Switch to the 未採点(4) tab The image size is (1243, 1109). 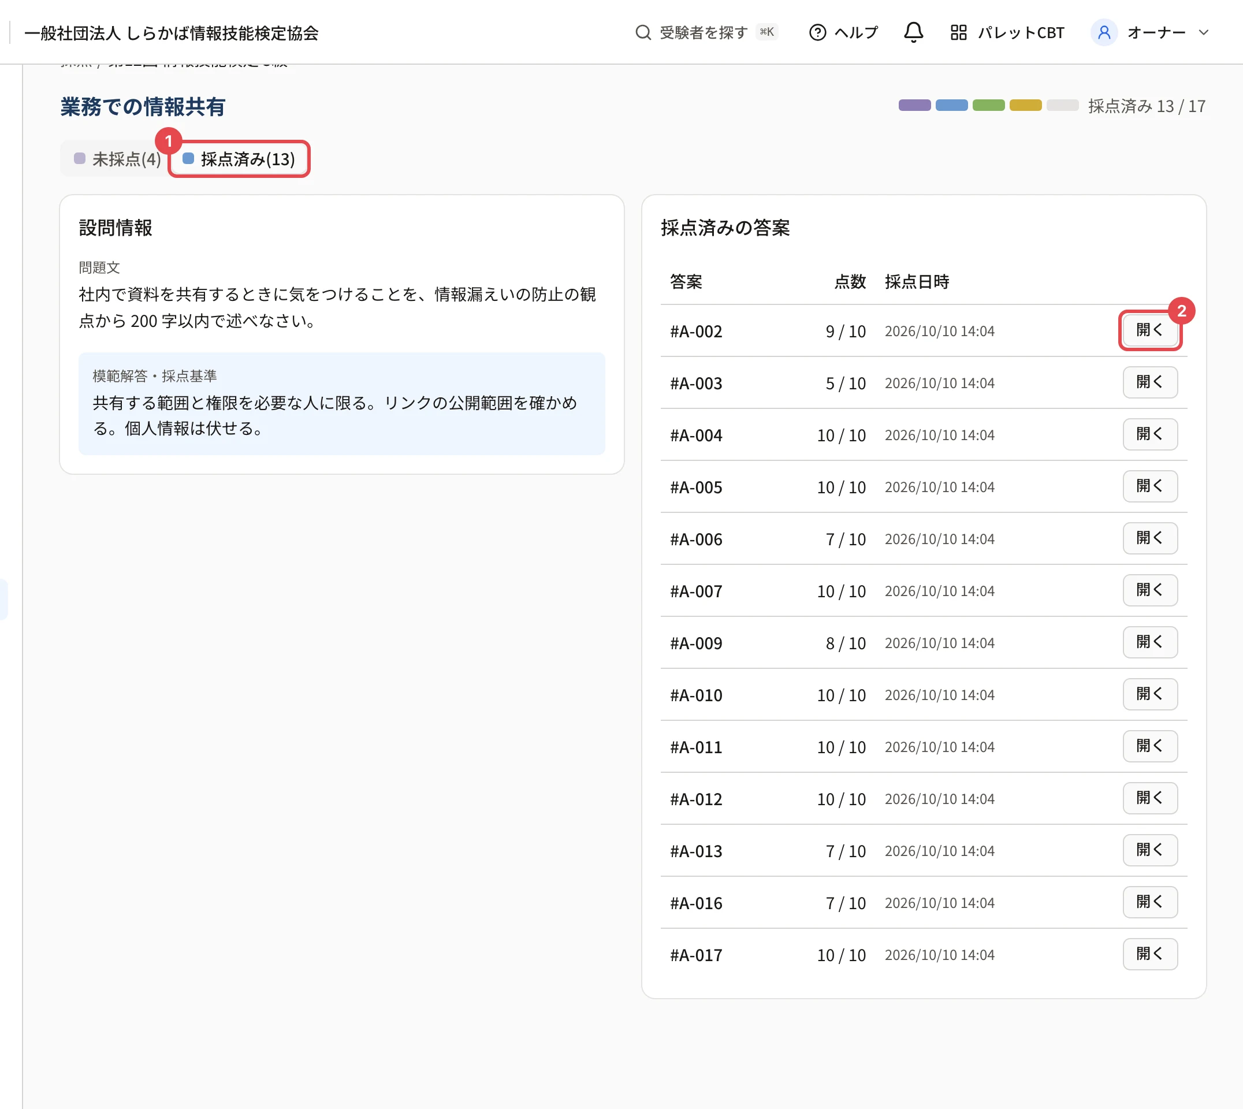117,159
